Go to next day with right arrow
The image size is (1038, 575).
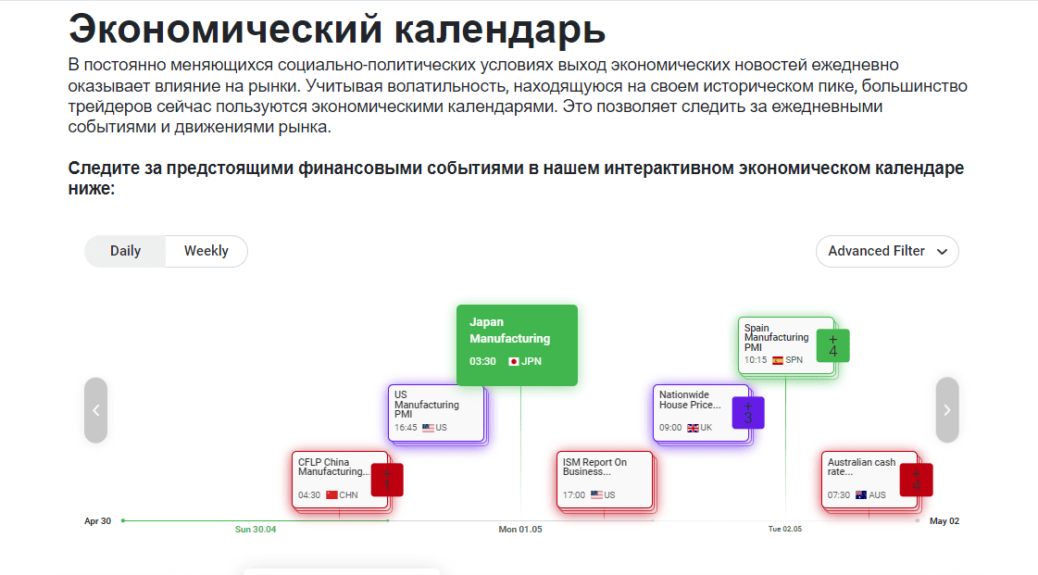coord(946,410)
